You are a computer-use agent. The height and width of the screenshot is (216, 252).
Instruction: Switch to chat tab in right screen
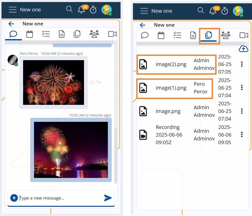click(145, 35)
